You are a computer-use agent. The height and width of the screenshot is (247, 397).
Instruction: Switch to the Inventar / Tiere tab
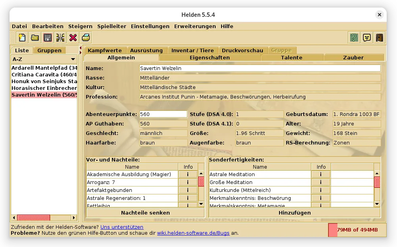coord(193,50)
